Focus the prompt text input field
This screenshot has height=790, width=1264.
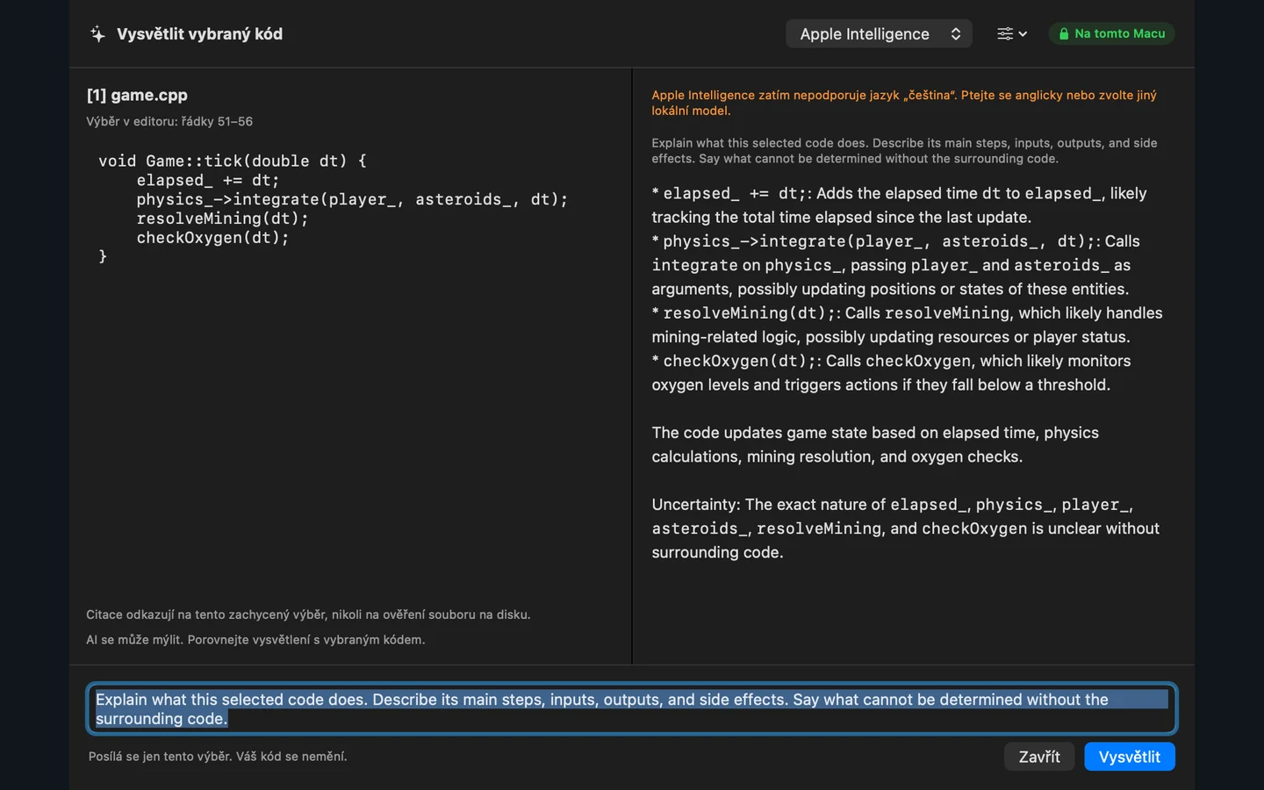[632, 708]
